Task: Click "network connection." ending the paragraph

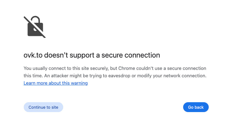Action: (185, 76)
